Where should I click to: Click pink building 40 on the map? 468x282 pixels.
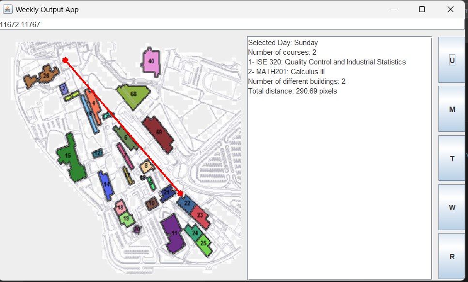pyautogui.click(x=151, y=62)
